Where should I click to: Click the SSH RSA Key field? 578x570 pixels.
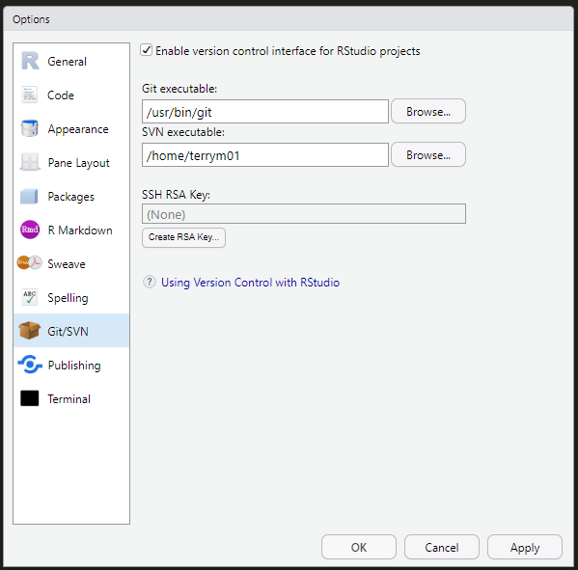pos(304,214)
